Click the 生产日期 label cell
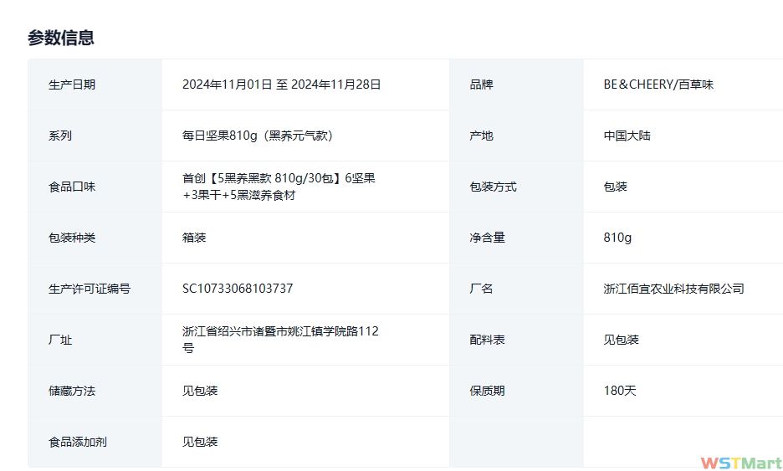The width and height of the screenshot is (783, 471). [x=72, y=84]
